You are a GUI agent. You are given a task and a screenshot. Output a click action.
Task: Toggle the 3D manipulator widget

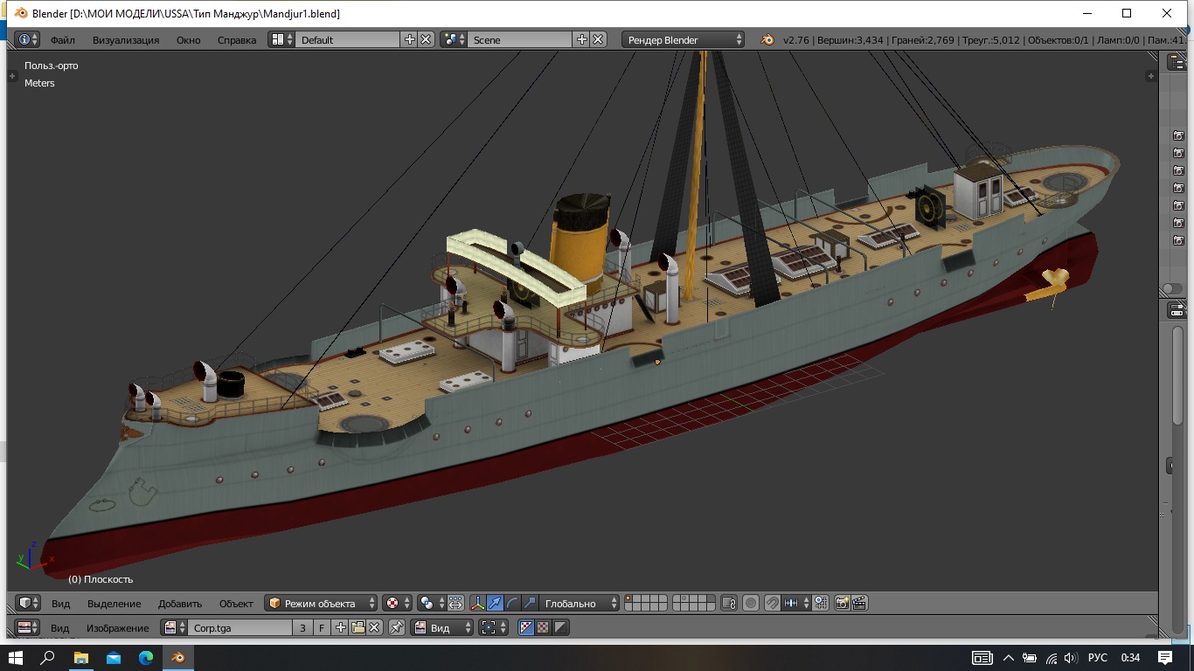point(477,603)
